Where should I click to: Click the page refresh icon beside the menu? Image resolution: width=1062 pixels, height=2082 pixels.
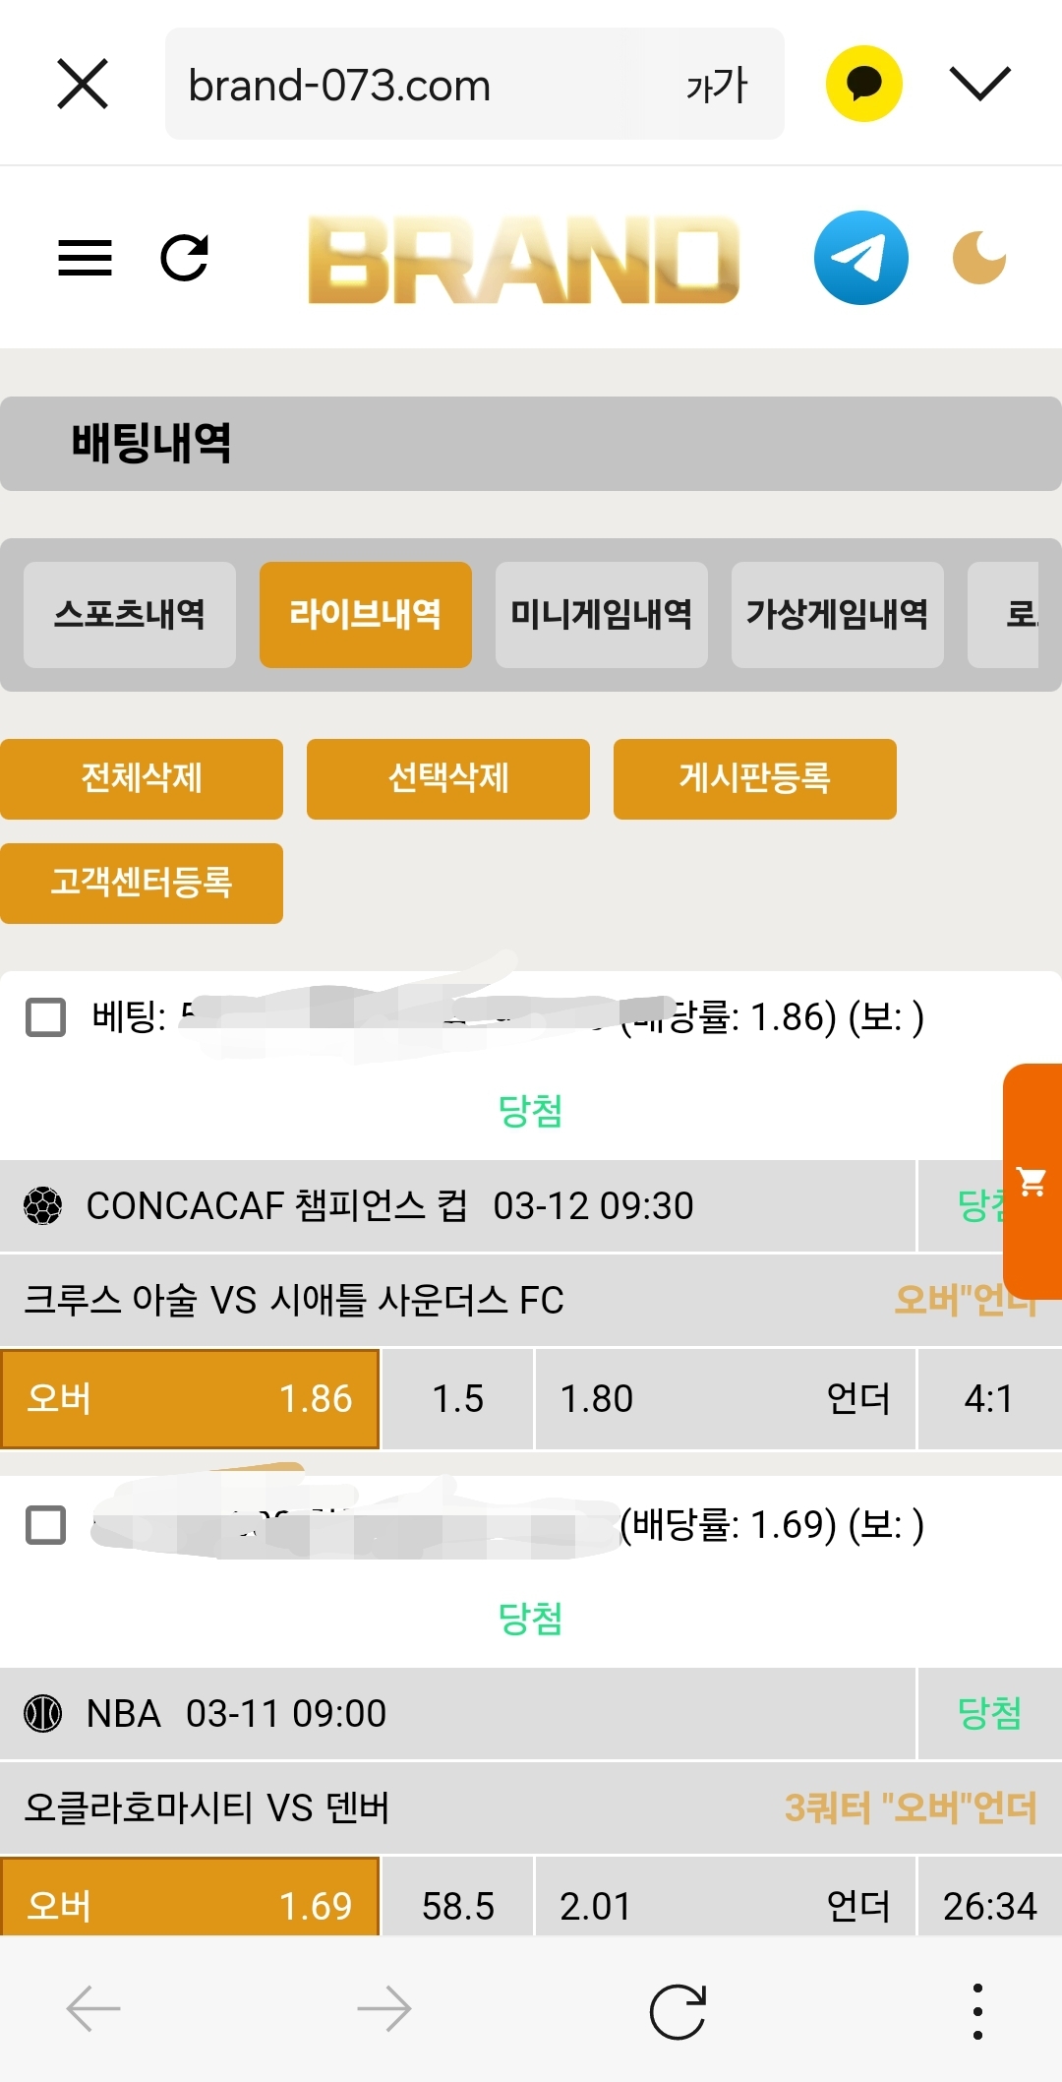click(185, 259)
